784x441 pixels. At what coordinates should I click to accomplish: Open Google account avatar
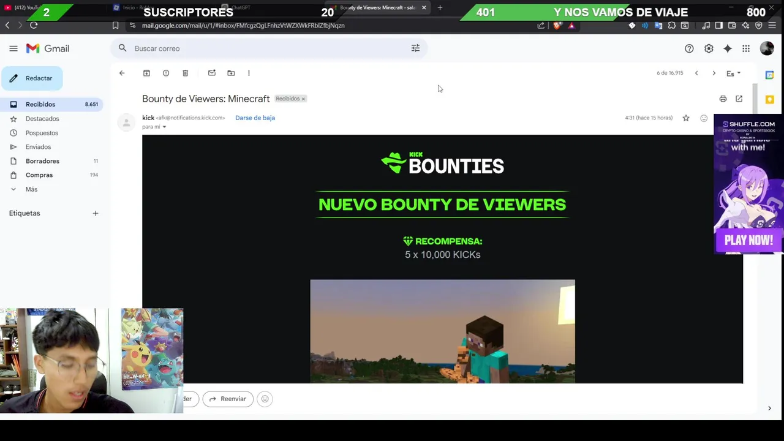[x=767, y=48]
